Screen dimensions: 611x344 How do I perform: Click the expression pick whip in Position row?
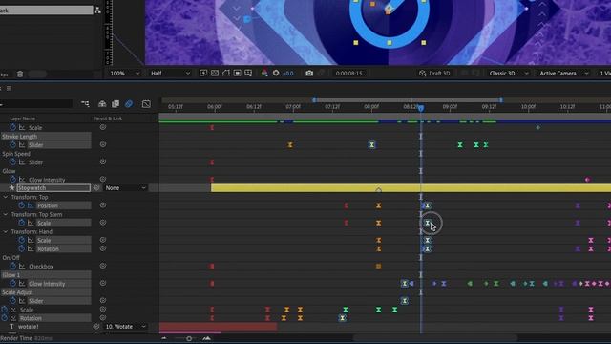103,205
